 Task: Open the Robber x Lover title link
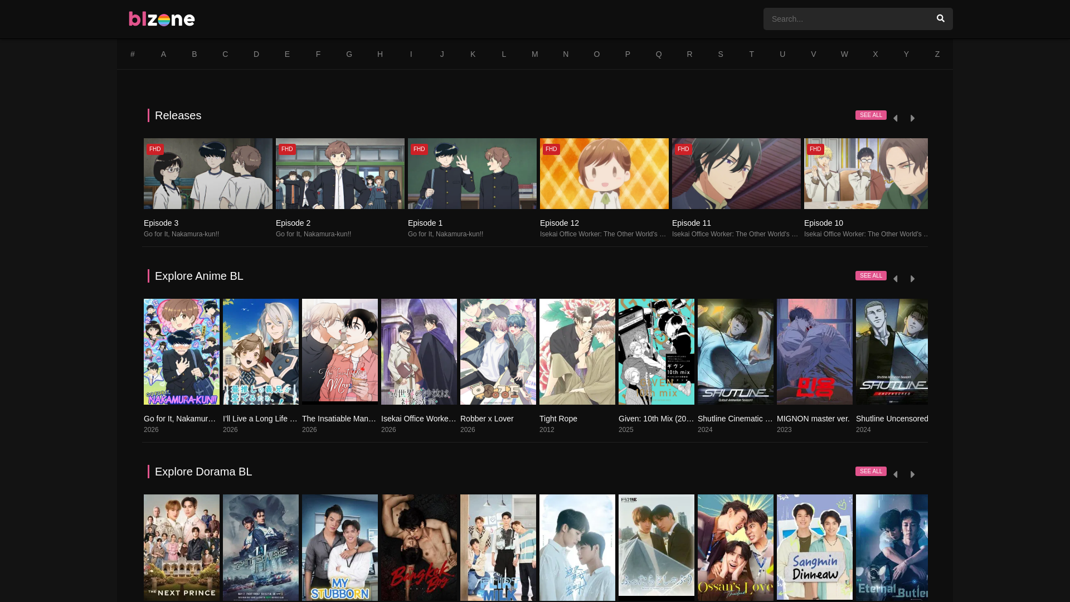[x=487, y=419]
